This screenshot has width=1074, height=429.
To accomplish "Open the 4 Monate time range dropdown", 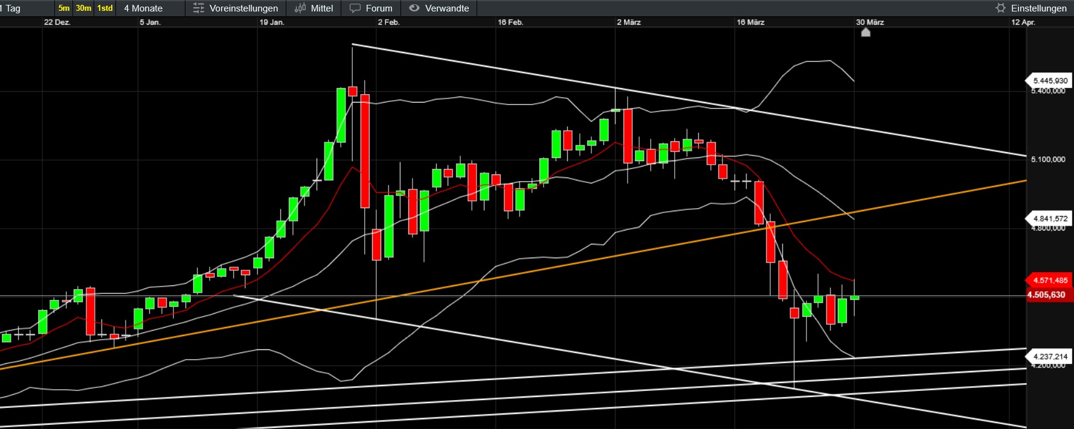I will [x=144, y=8].
